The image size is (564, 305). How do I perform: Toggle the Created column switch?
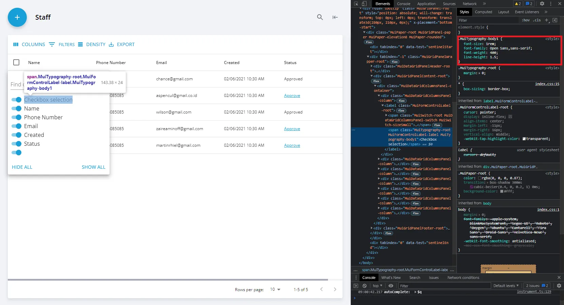pos(17,135)
